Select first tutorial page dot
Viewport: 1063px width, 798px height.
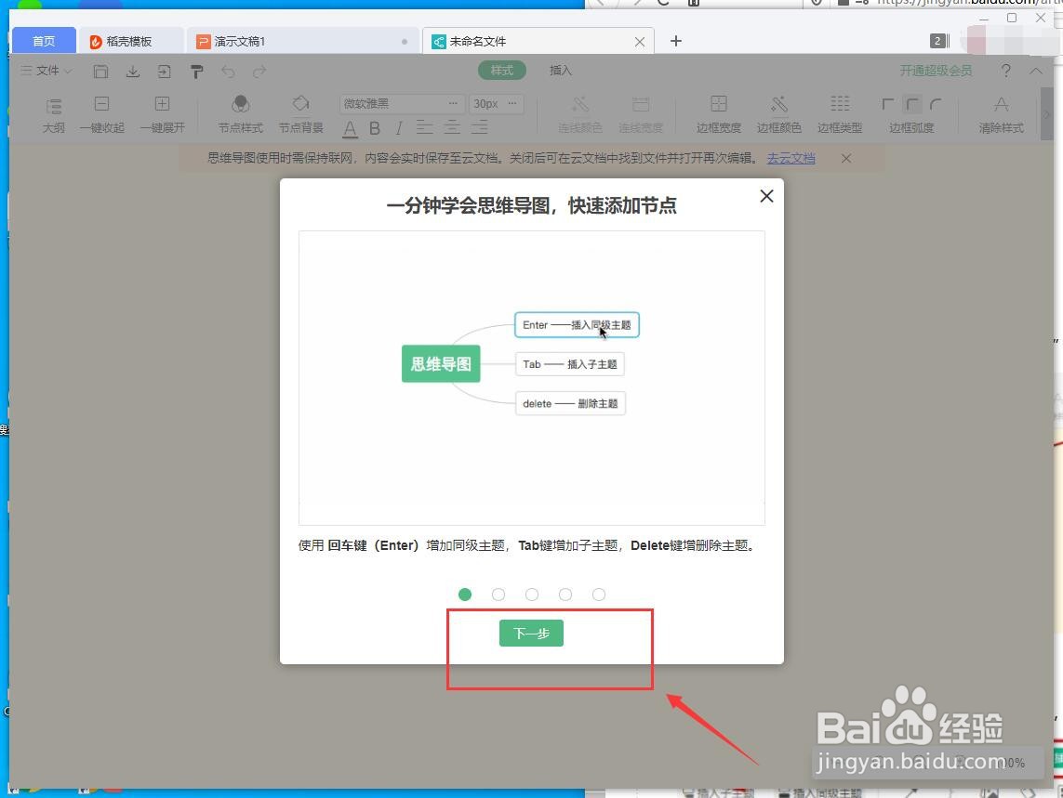[x=464, y=595]
